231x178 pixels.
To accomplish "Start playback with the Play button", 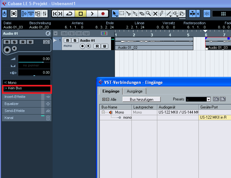I will [x=92, y=14].
